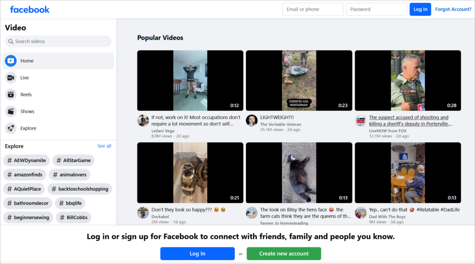Image resolution: width=475 pixels, height=264 pixels.
Task: Select the Live camera icon
Action: (11, 77)
